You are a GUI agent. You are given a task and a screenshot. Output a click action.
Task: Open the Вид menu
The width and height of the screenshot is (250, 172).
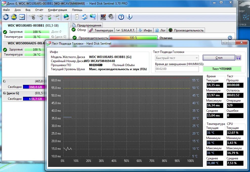[x=28, y=10]
